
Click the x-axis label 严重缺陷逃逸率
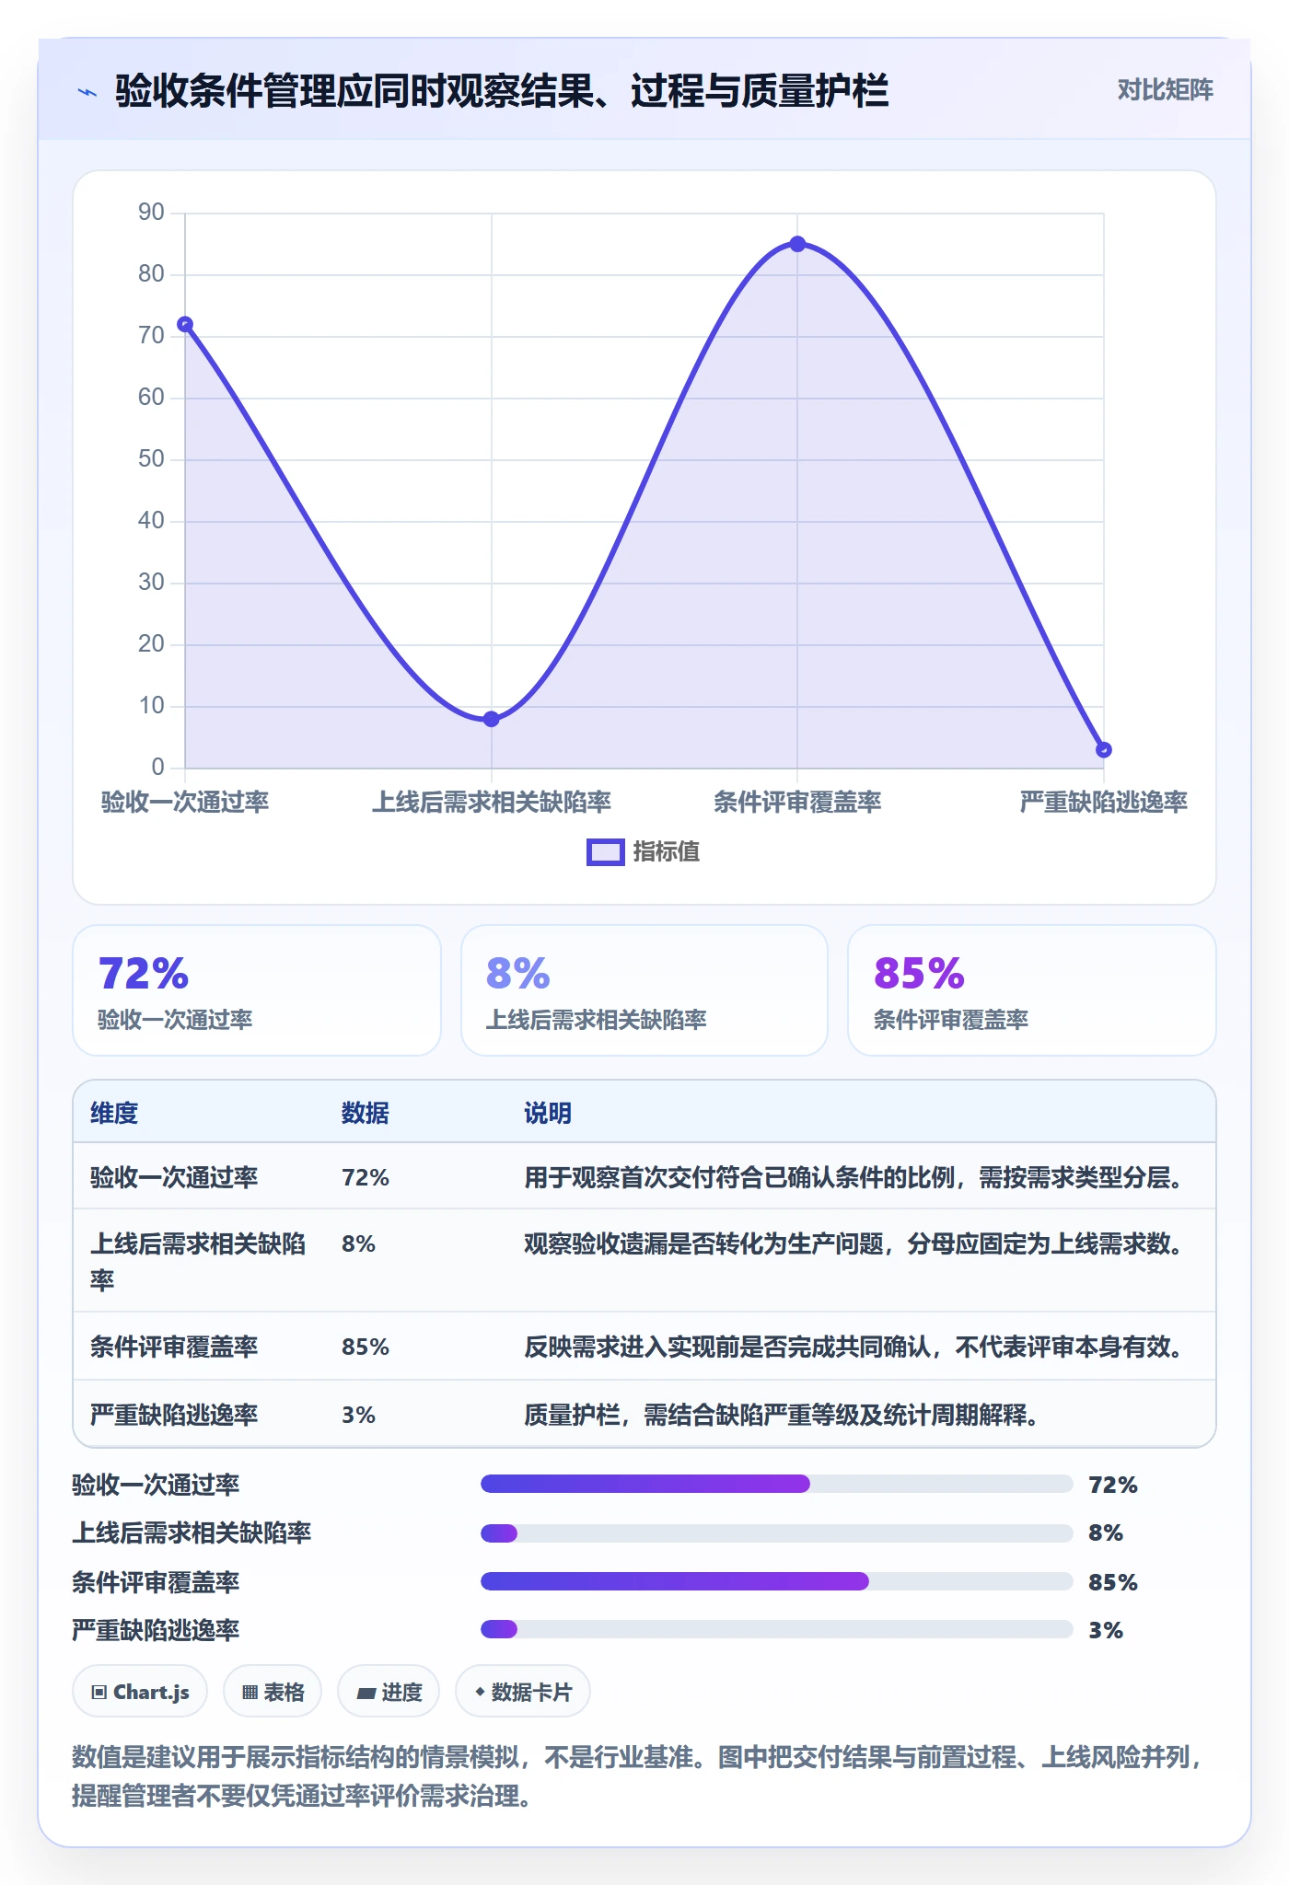[x=1103, y=802]
